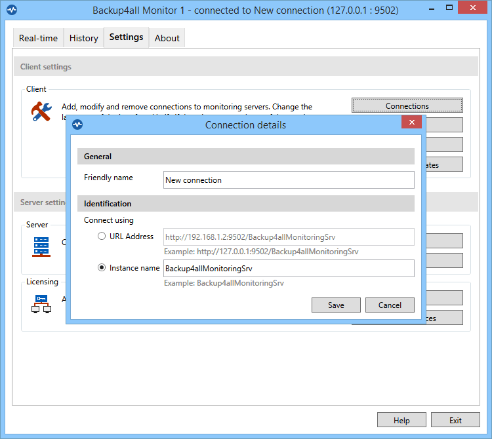Go to the About tab

point(167,38)
